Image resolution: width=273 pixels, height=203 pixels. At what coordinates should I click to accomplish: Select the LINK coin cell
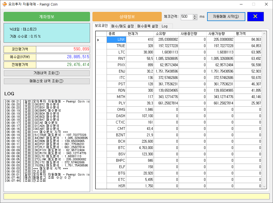tap(116, 40)
